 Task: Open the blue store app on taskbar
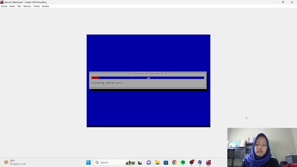coord(166,162)
